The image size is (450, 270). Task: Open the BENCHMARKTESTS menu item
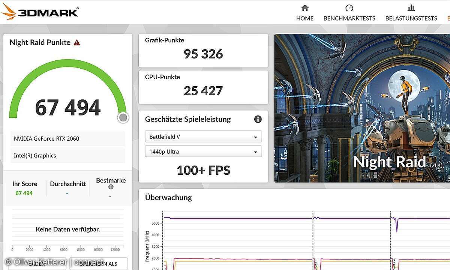click(349, 18)
